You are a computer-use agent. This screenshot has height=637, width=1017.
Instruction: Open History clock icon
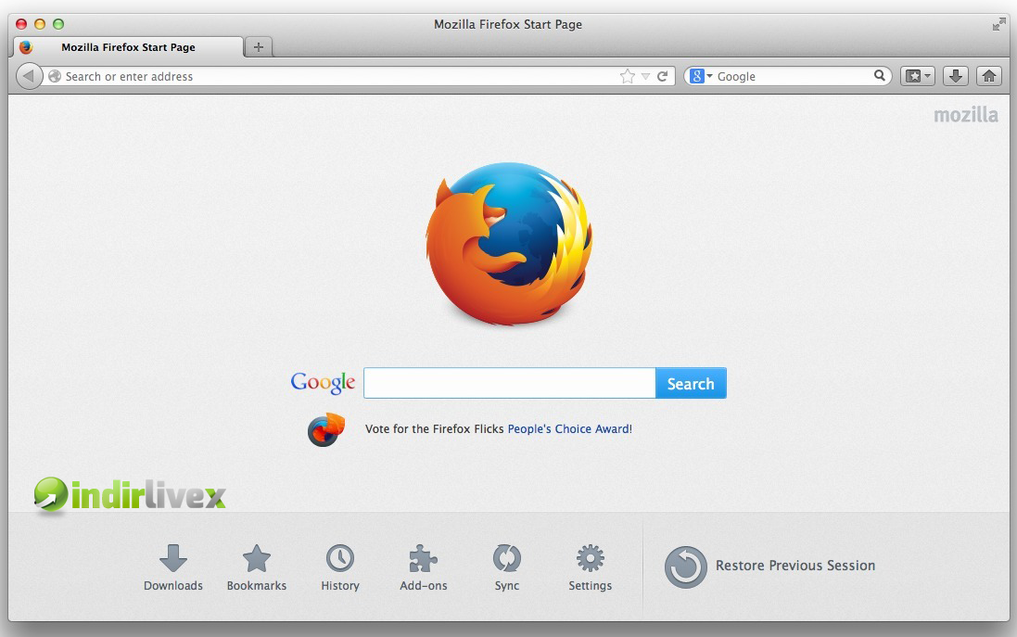[340, 567]
